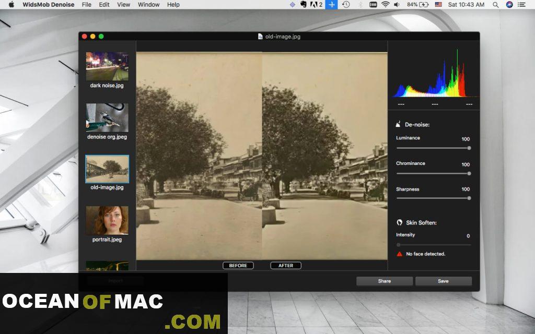Click the "No face detected." message

click(425, 254)
